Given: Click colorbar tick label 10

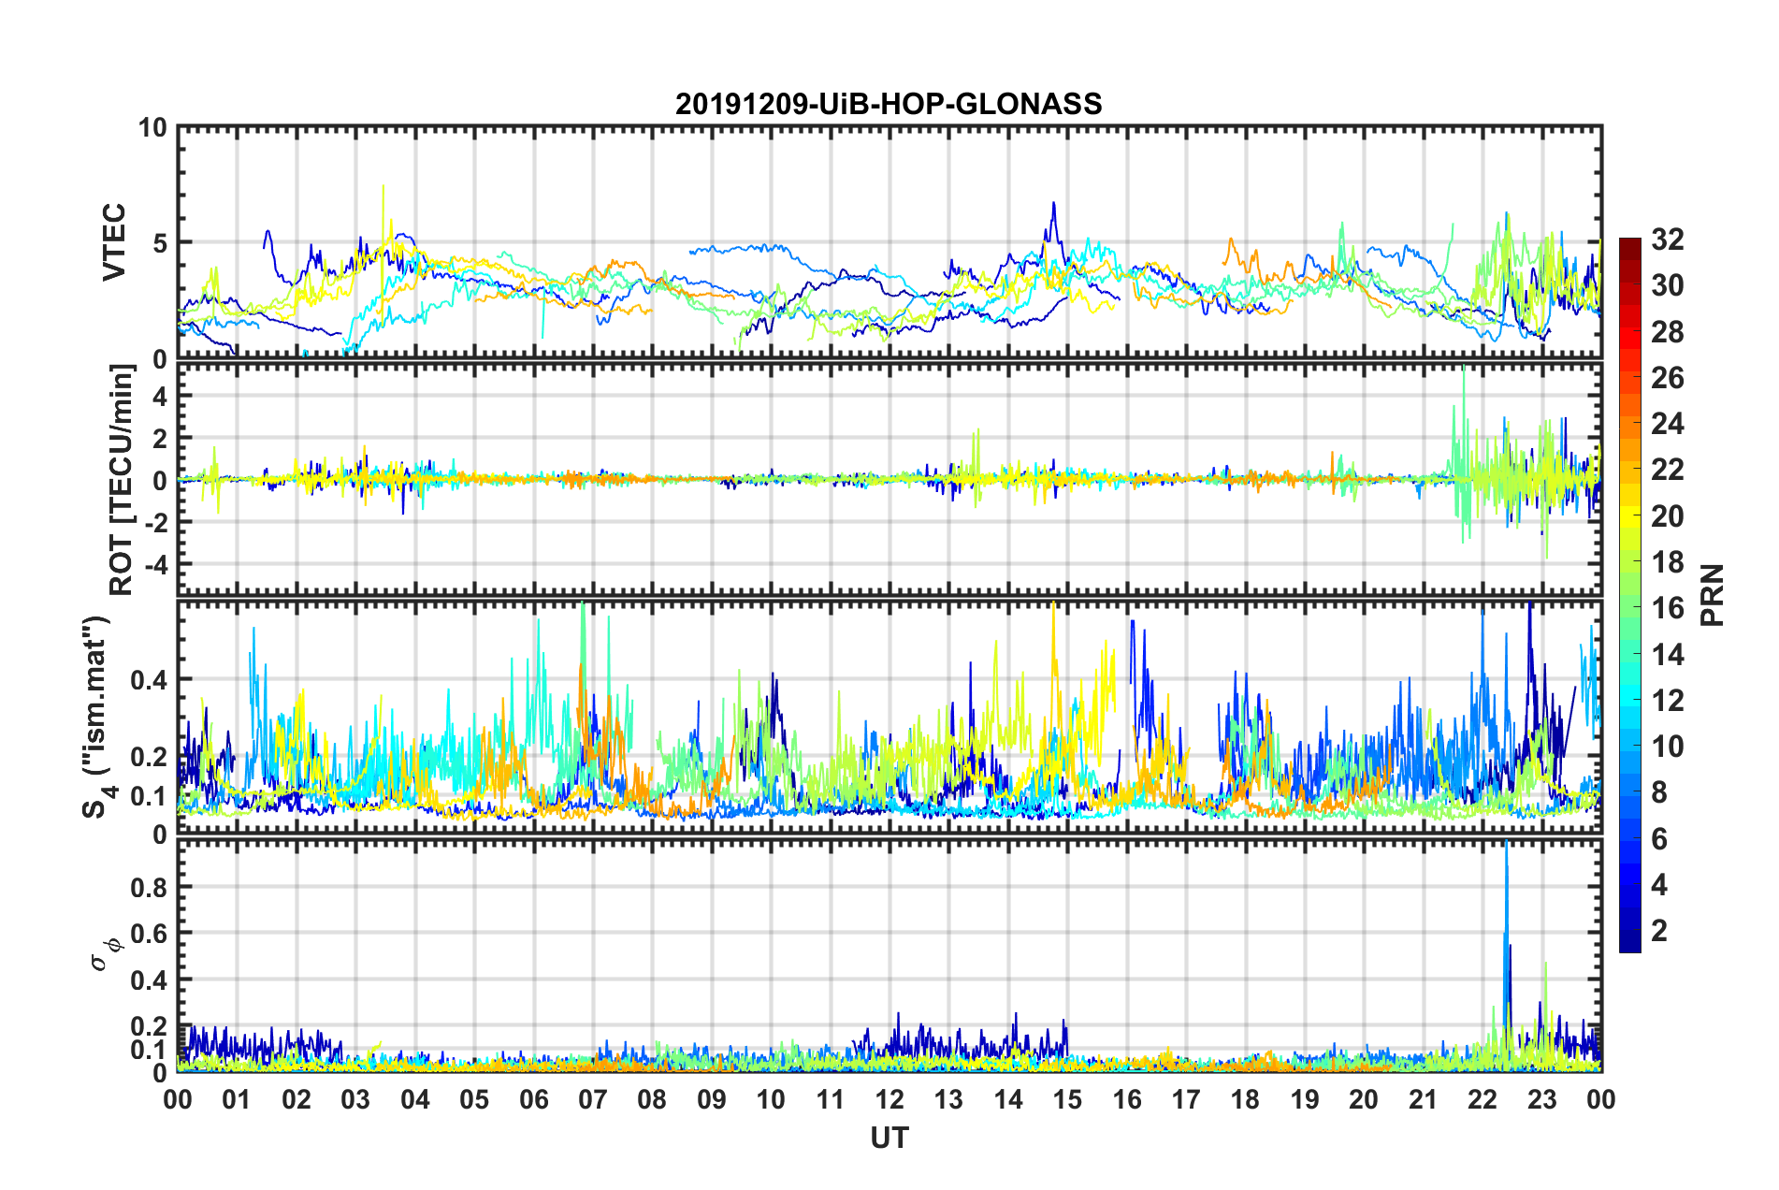Looking at the screenshot, I should 1667,746.
